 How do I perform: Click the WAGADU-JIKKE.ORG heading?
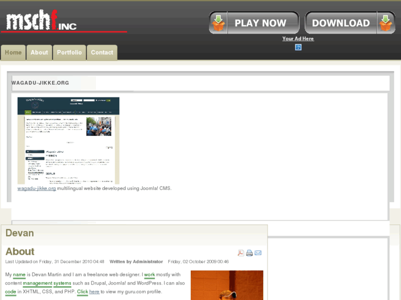click(40, 83)
